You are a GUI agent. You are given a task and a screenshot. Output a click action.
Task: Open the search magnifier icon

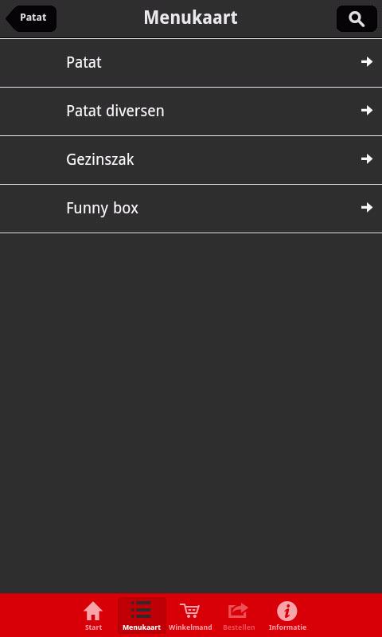point(357,18)
